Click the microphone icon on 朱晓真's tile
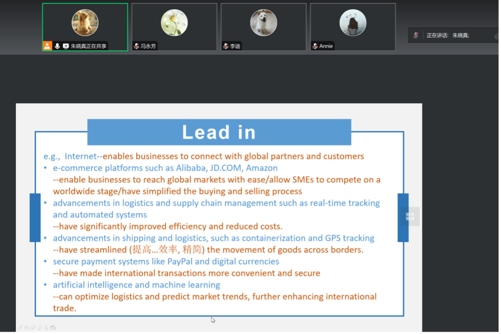This screenshot has height=334, width=501. coord(58,46)
